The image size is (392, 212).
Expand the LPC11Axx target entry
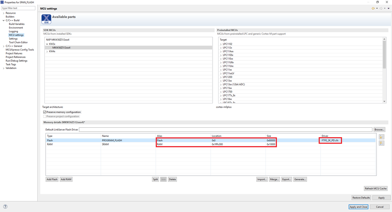pyautogui.click(x=221, y=51)
